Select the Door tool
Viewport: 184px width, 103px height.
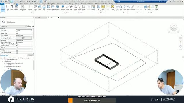coord(12,8)
